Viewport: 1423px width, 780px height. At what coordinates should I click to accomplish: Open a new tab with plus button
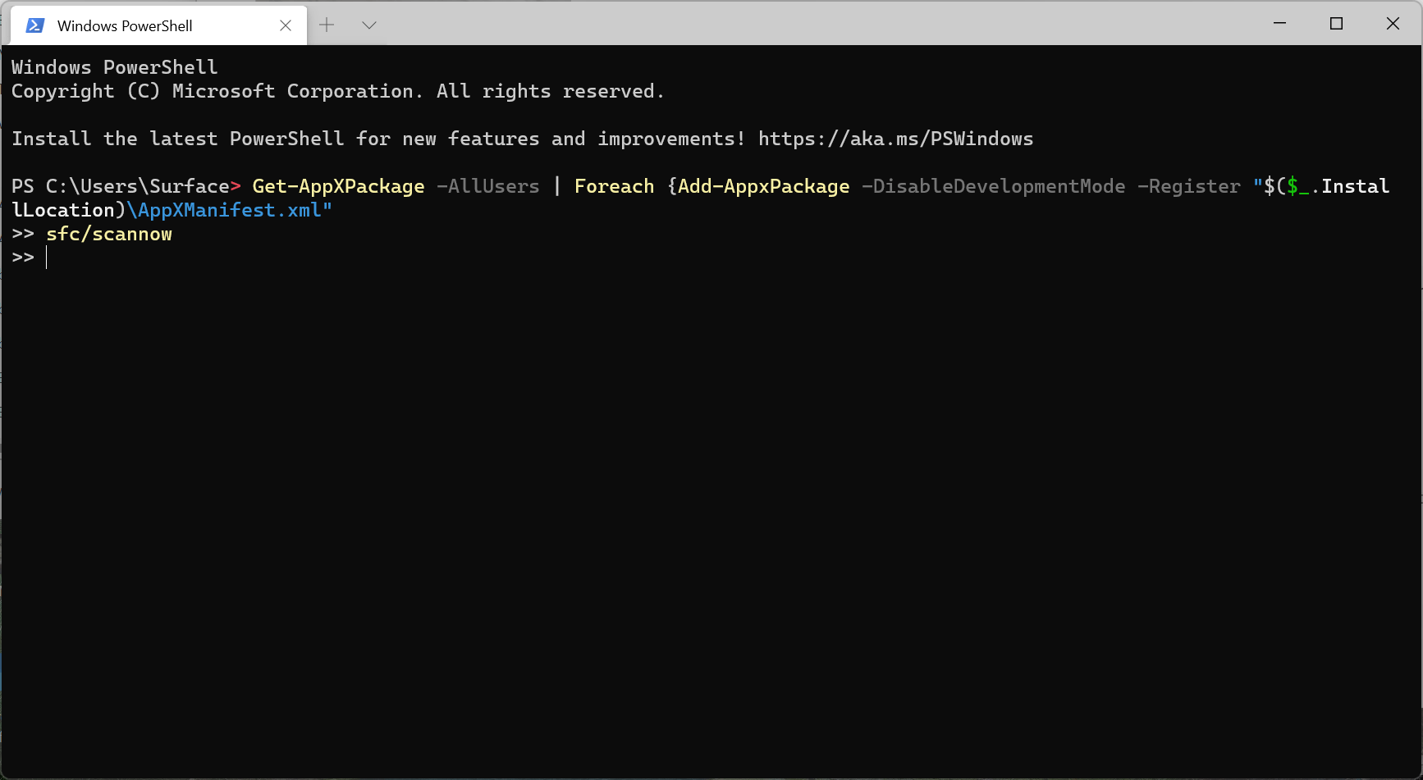click(327, 25)
